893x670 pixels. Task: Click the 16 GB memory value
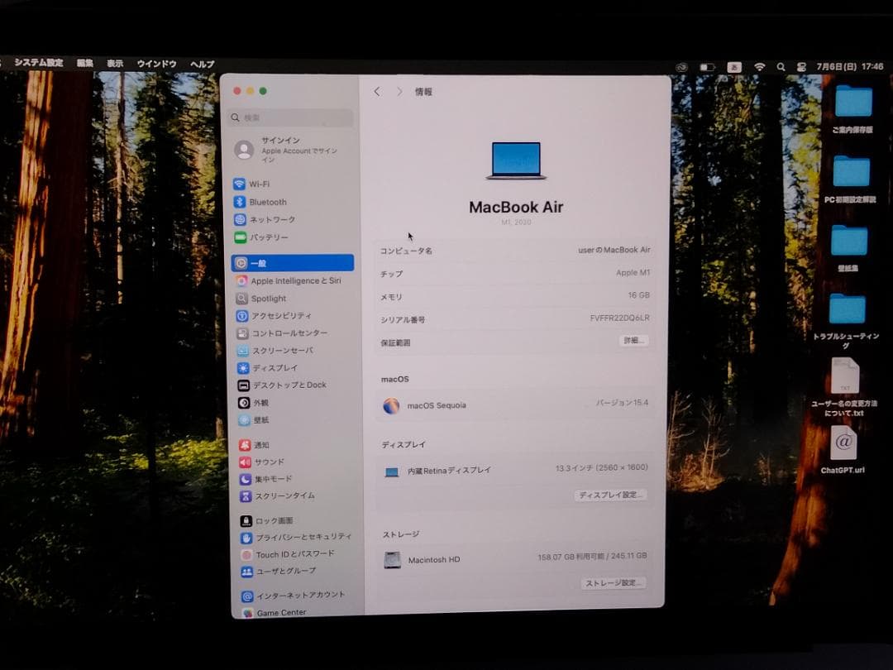(x=638, y=295)
